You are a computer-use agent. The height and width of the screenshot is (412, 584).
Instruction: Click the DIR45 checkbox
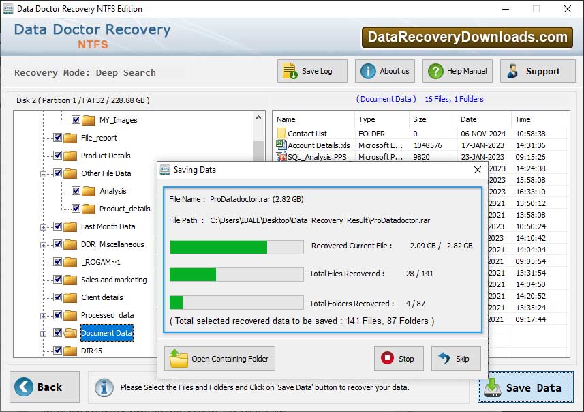[57, 350]
